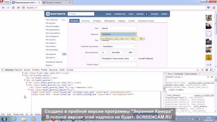The image size is (217, 122).
Task: Select the Служба profile tab
Action: click(x=131, y=21)
